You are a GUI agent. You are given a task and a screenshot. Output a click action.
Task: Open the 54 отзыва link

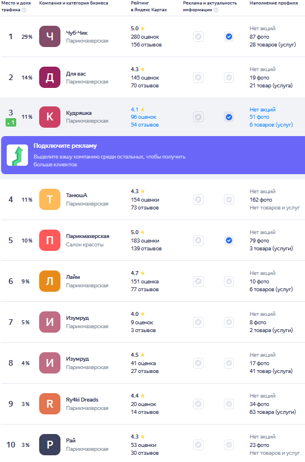145,125
